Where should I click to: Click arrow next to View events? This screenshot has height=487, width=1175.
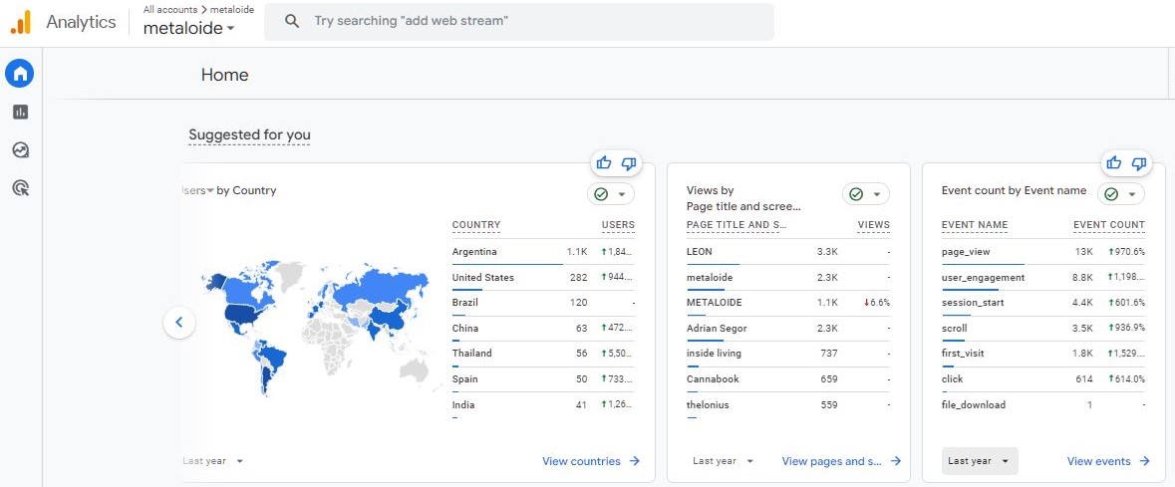point(1144,461)
